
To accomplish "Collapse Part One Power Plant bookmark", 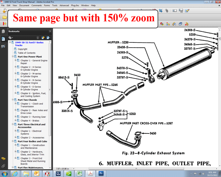I will [x=13, y=56].
